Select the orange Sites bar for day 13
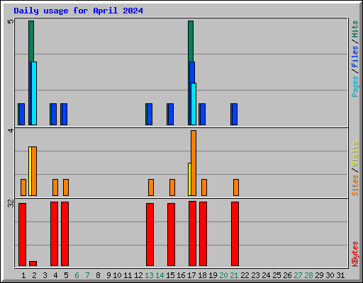The image size is (363, 283). tap(151, 187)
